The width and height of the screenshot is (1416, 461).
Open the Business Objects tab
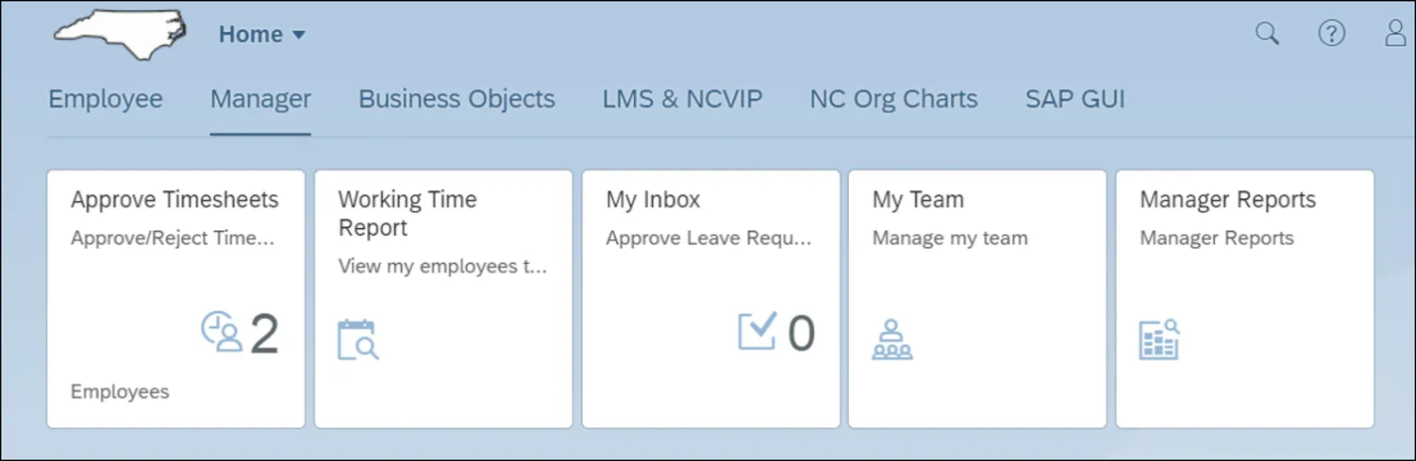click(457, 99)
